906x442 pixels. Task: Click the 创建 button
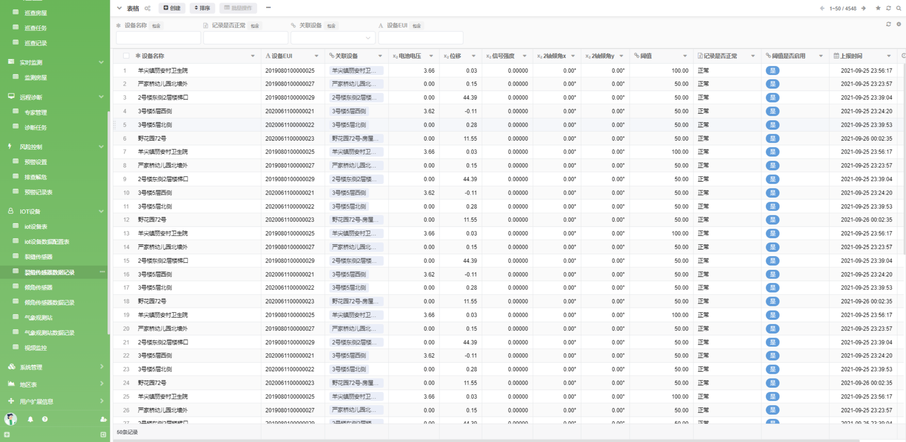coord(172,8)
